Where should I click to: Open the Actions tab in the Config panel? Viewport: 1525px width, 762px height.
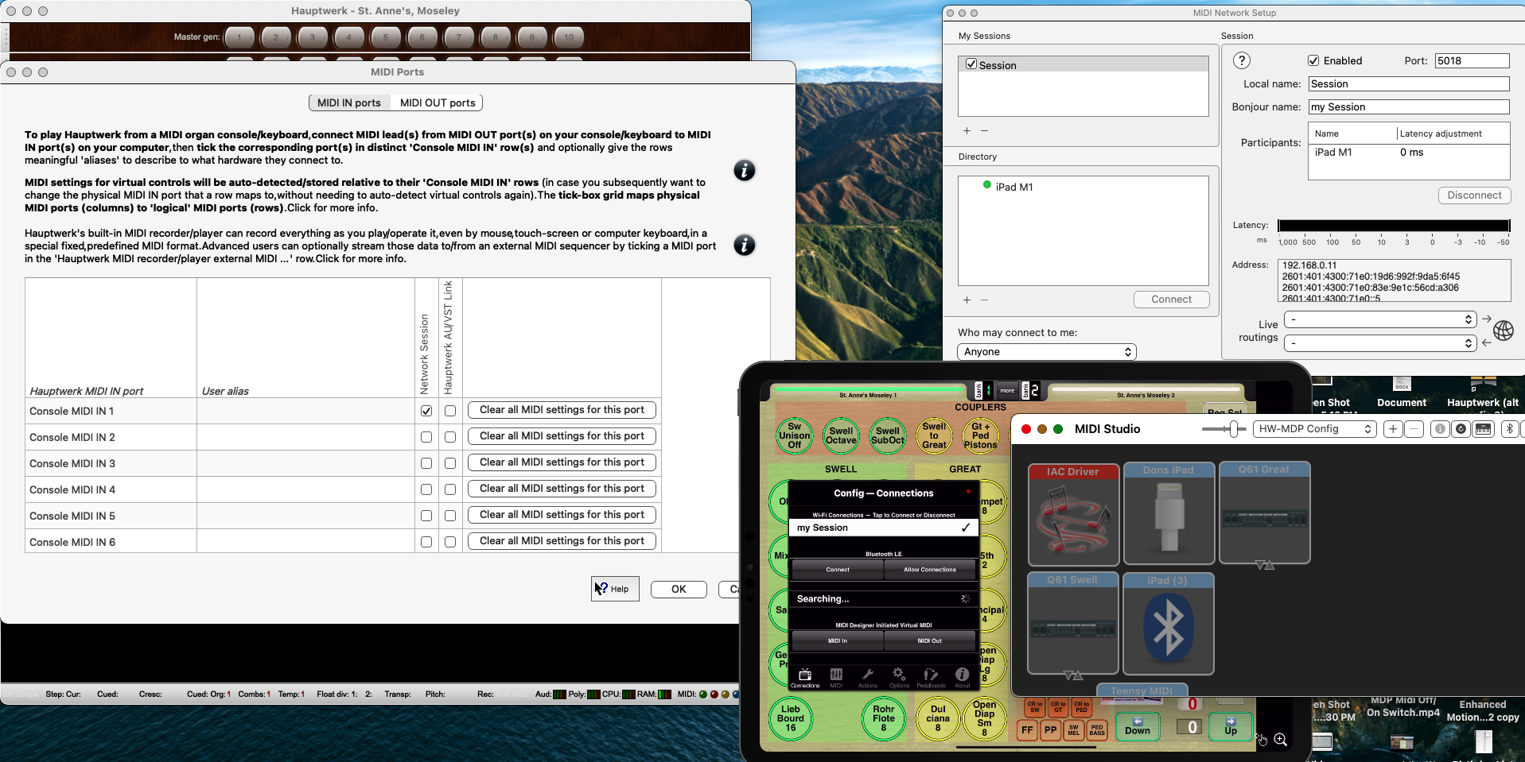tap(868, 677)
